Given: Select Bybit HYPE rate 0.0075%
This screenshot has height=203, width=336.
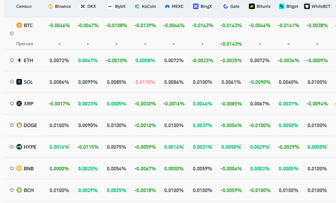Looking at the screenshot, I should (x=116, y=147).
